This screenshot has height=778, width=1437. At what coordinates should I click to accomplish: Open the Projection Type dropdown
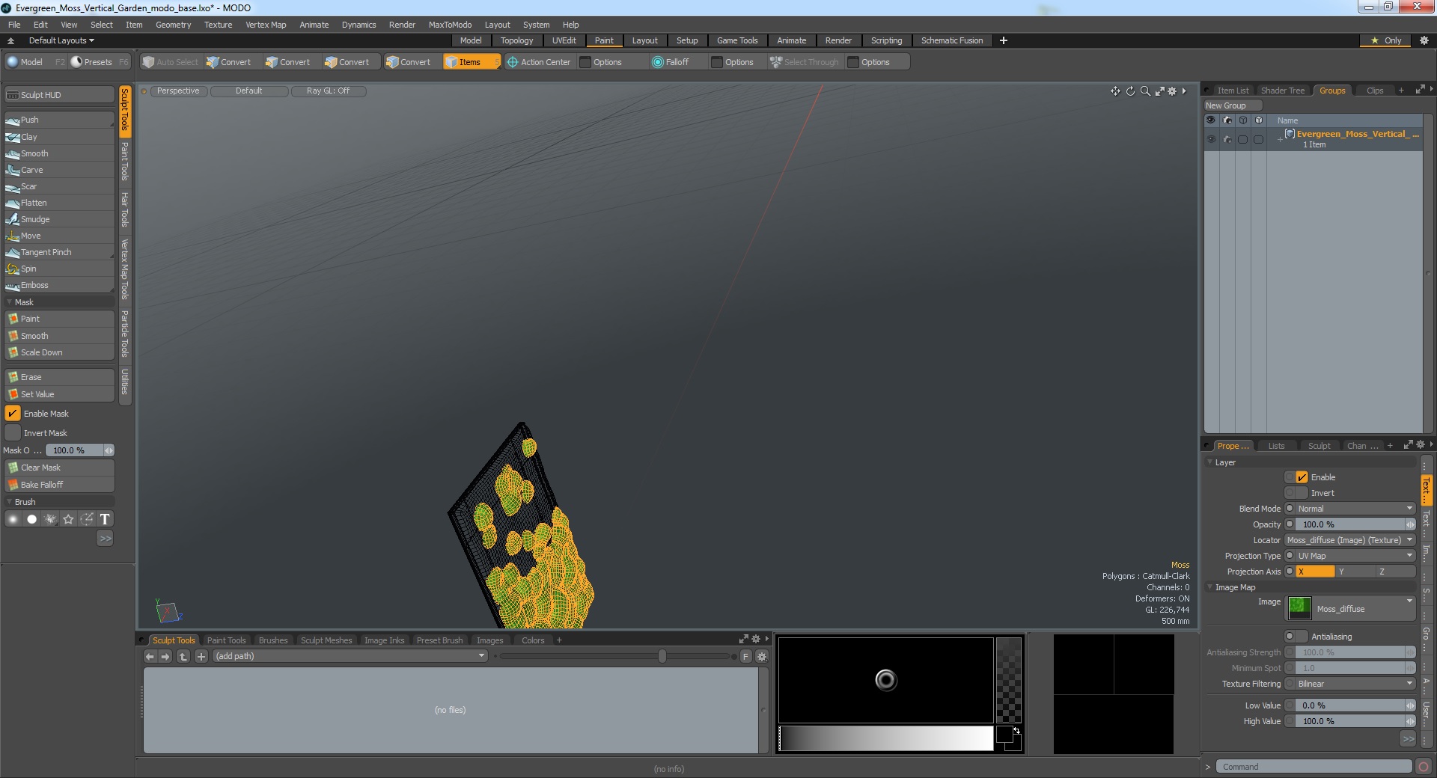pos(1355,556)
